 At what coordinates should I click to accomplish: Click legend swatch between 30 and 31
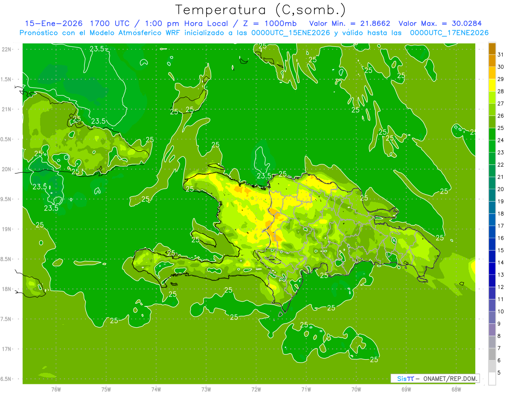(x=492, y=61)
